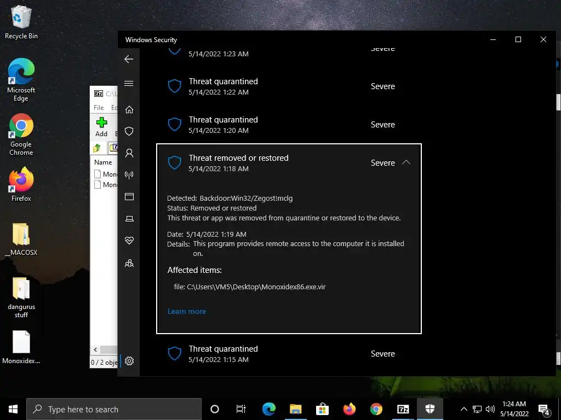Image resolution: width=561 pixels, height=420 pixels.
Task: Click the taskbar search box
Action: [114, 409]
